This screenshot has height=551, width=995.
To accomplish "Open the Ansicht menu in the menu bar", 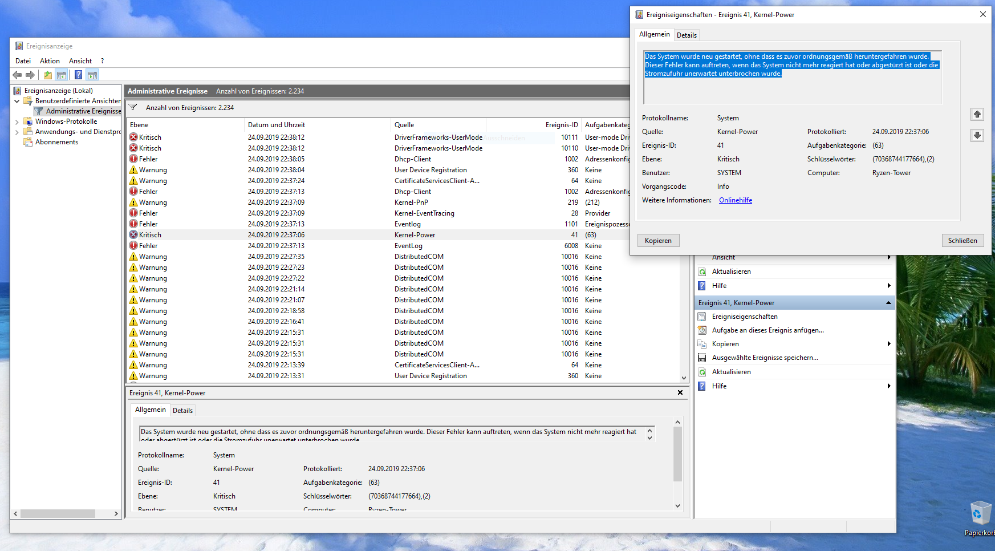I will pyautogui.click(x=80, y=61).
